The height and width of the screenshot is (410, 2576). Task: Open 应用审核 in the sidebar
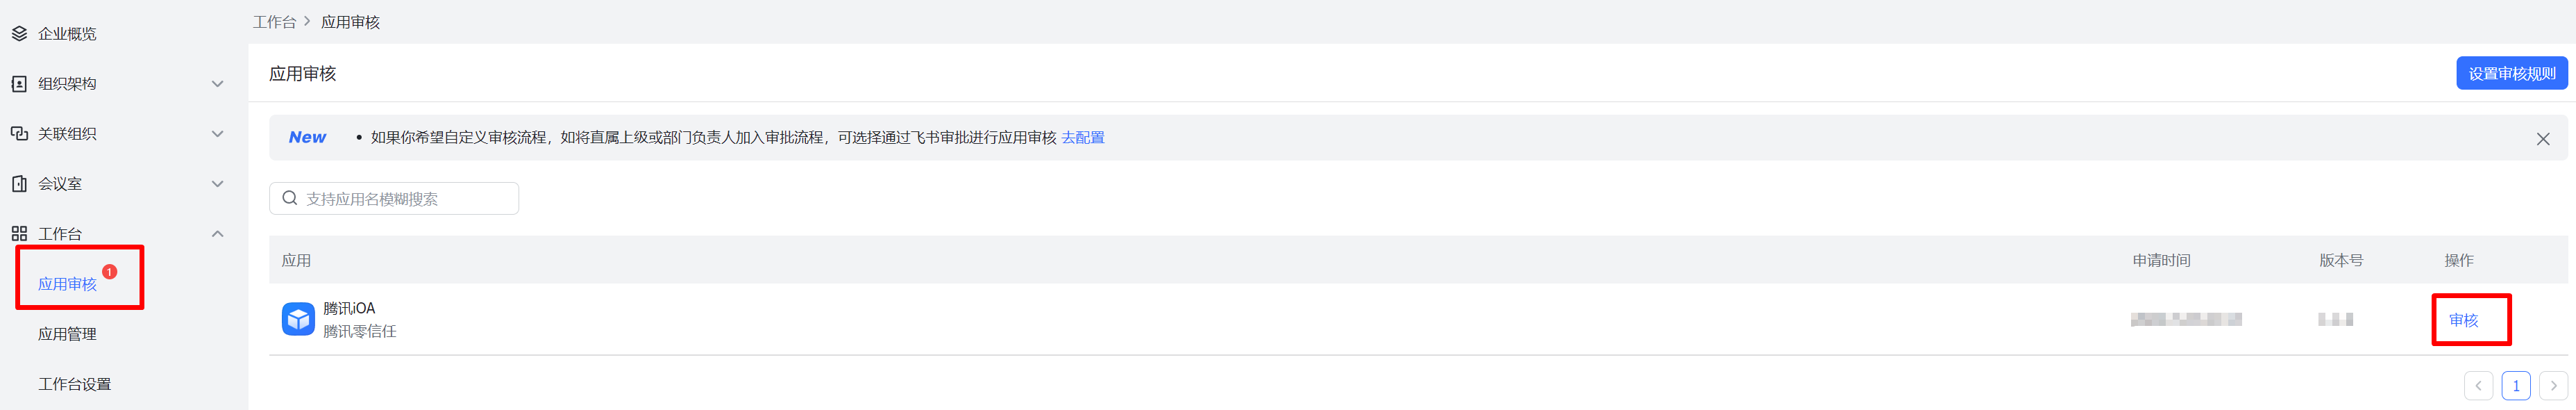tap(67, 284)
